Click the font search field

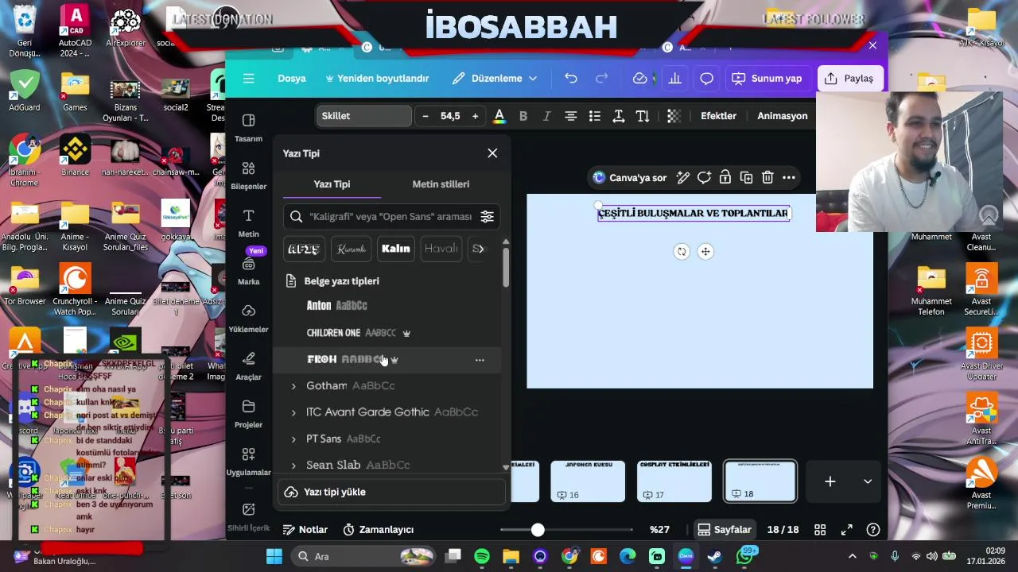390,216
